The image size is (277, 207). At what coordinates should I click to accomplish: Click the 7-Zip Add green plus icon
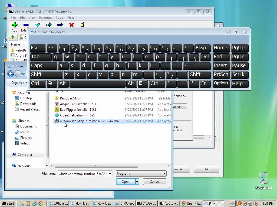(x=15, y=25)
